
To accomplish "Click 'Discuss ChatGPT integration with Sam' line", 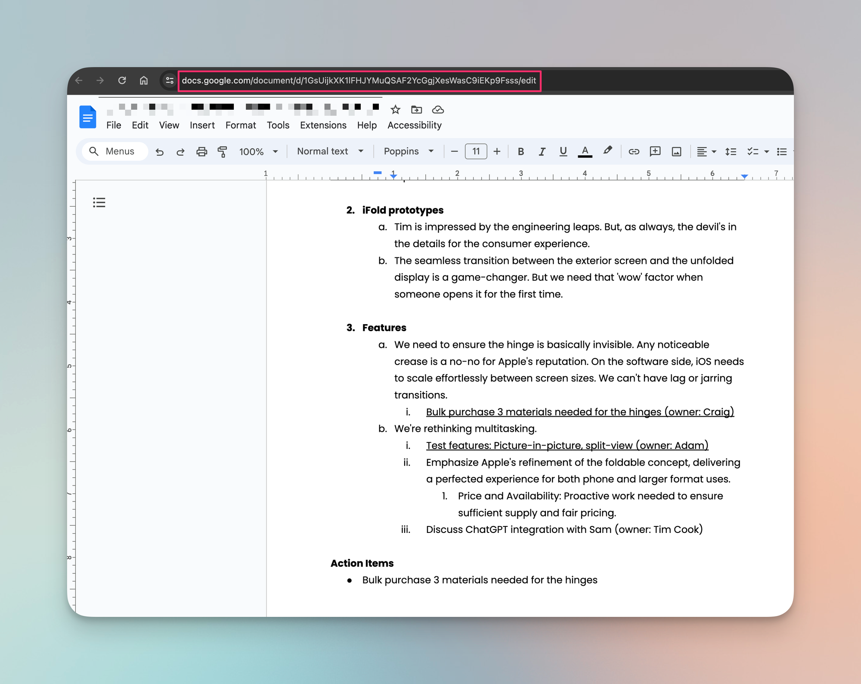I will 564,529.
